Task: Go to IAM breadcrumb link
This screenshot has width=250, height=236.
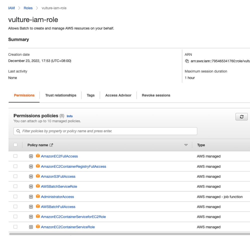Action: click(x=11, y=8)
